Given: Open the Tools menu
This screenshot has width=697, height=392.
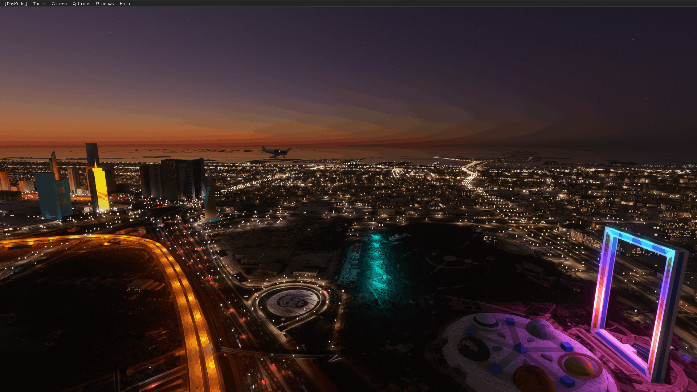Looking at the screenshot, I should (39, 4).
